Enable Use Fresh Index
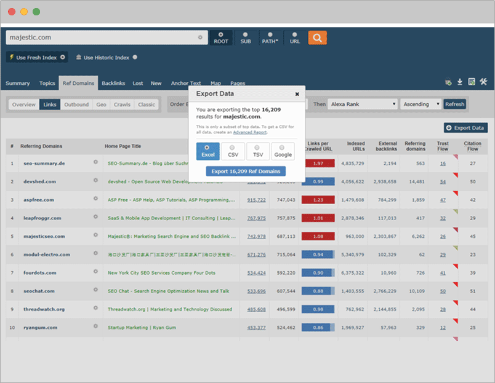Viewport: 495px width, 383px height. tap(37, 57)
